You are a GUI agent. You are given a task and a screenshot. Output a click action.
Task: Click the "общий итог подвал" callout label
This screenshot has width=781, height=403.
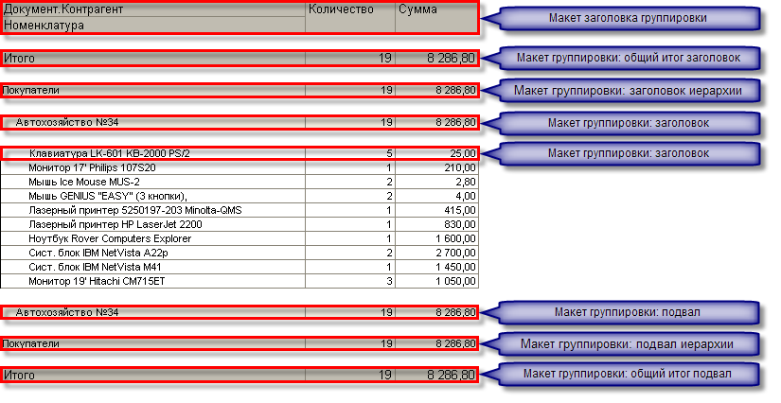coord(629,376)
